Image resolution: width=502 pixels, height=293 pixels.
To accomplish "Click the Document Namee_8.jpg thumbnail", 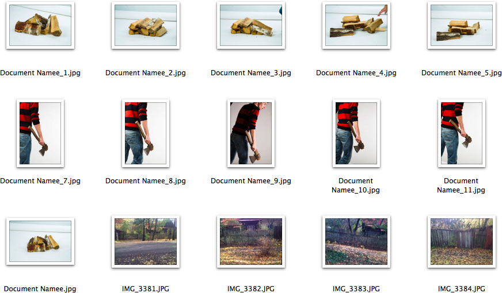I will pos(146,133).
